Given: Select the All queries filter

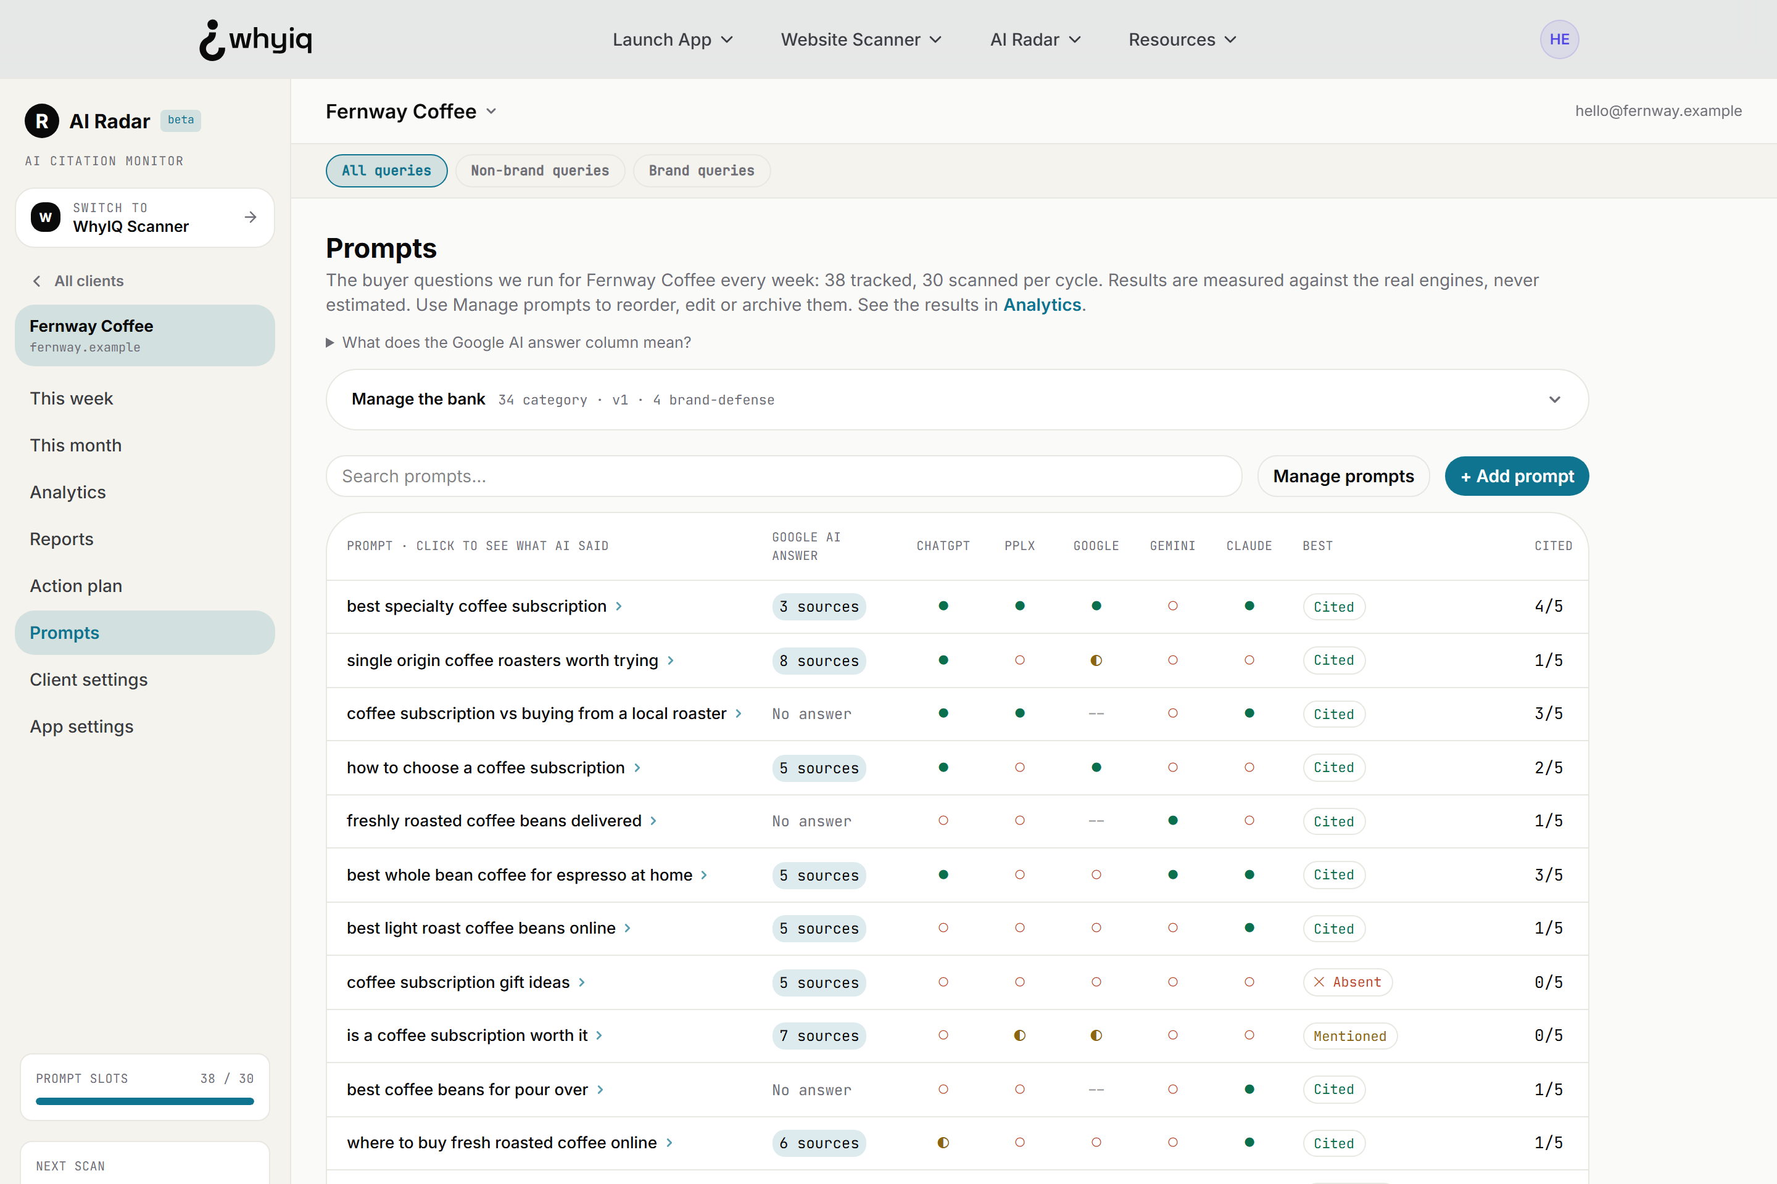Looking at the screenshot, I should point(386,171).
